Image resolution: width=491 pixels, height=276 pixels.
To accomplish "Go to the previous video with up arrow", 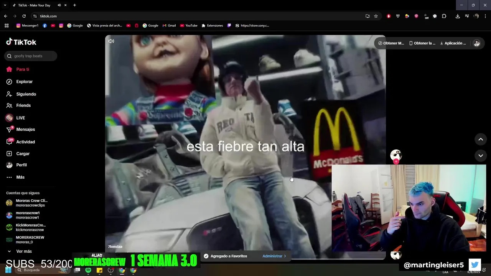I will tap(481, 140).
